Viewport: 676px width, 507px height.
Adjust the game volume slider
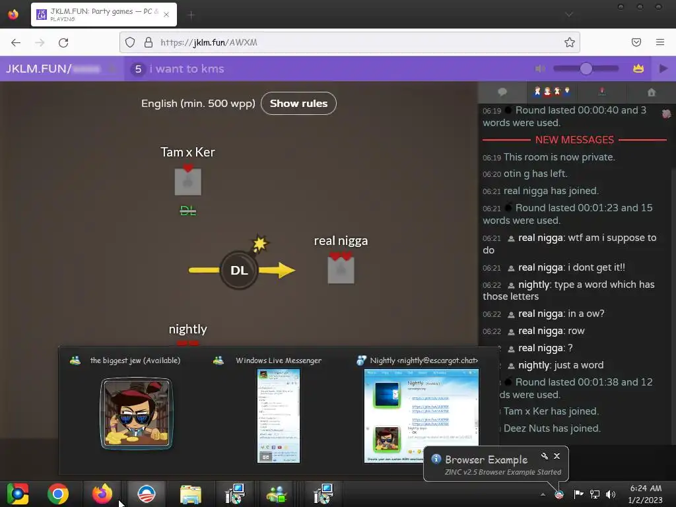tap(586, 69)
